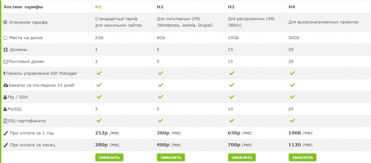Click the H4 price 1120 /мес
The image size is (371, 163).
coord(300,145)
